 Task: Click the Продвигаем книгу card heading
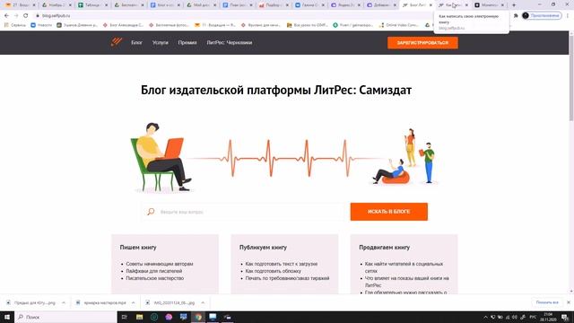[384, 248]
